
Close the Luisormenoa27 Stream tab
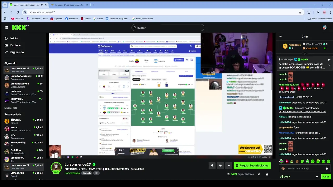(x=46, y=5)
